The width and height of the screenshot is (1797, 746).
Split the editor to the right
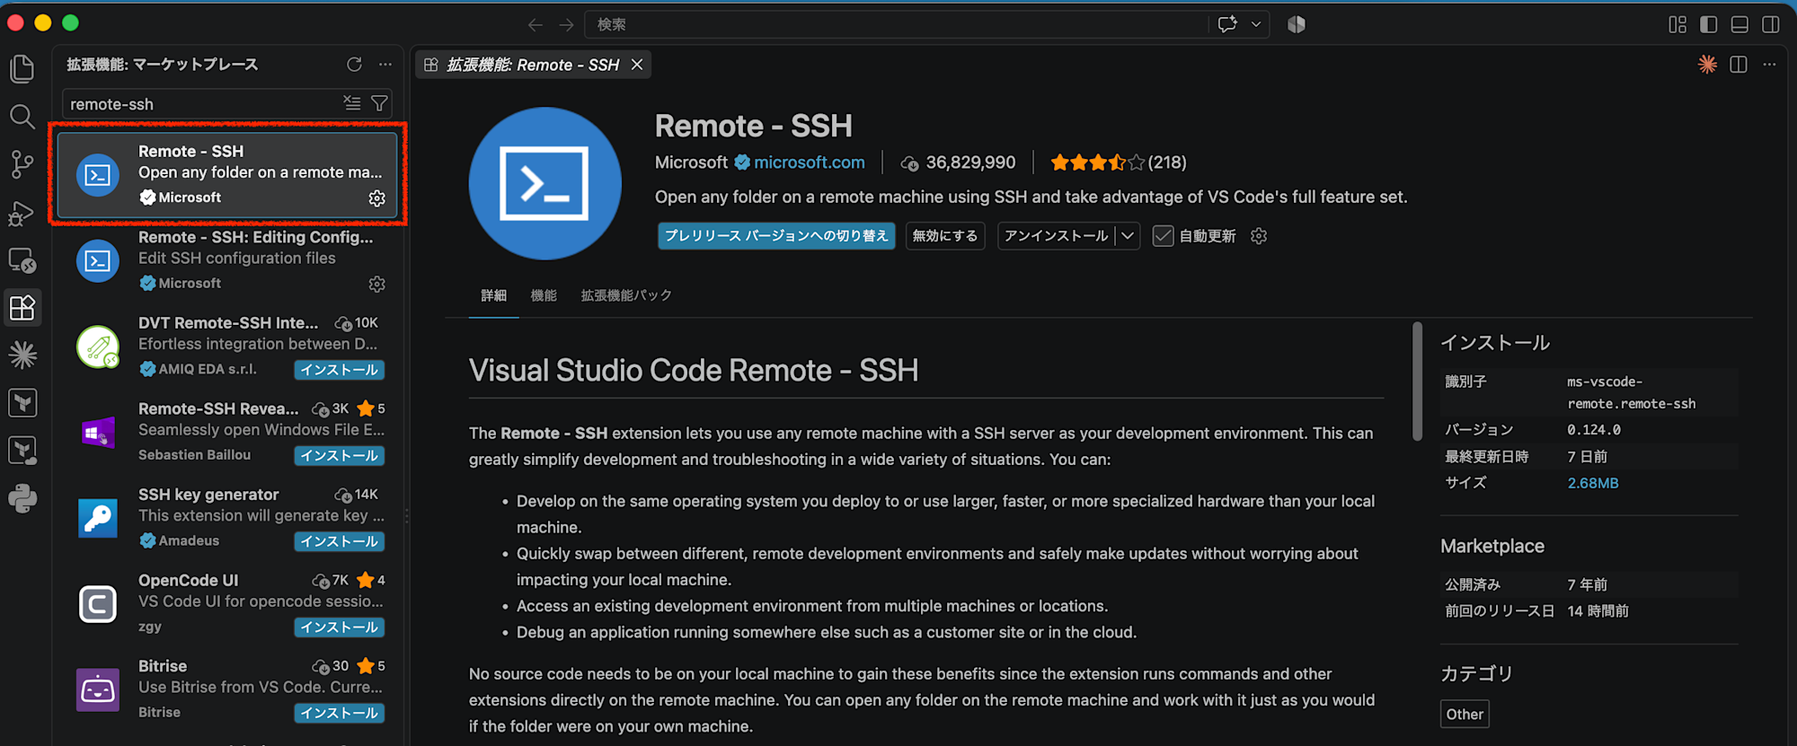point(1739,65)
